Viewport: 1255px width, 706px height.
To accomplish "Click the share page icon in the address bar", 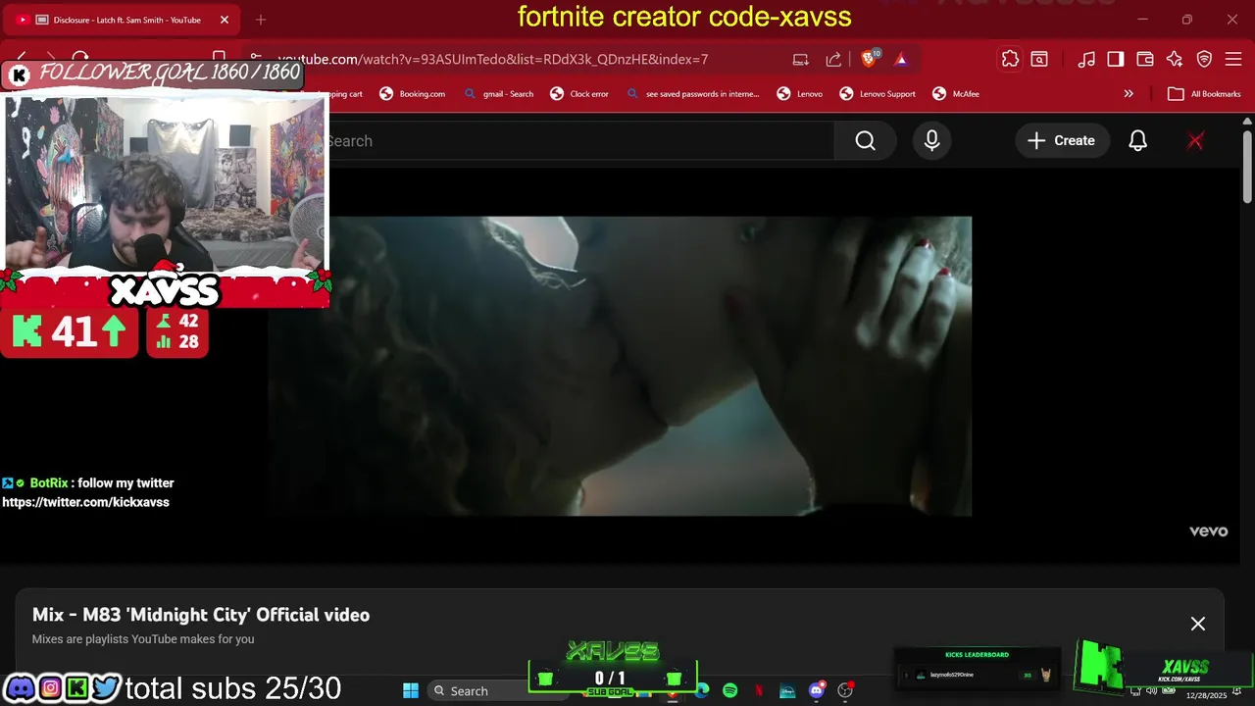I will pos(833,59).
